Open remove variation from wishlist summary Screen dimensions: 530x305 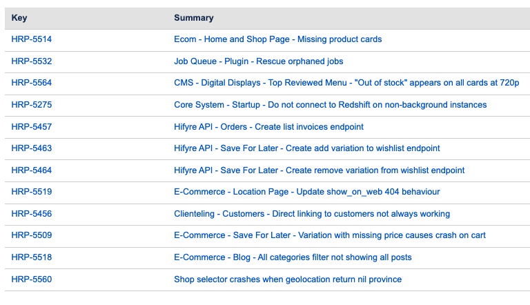319,170
